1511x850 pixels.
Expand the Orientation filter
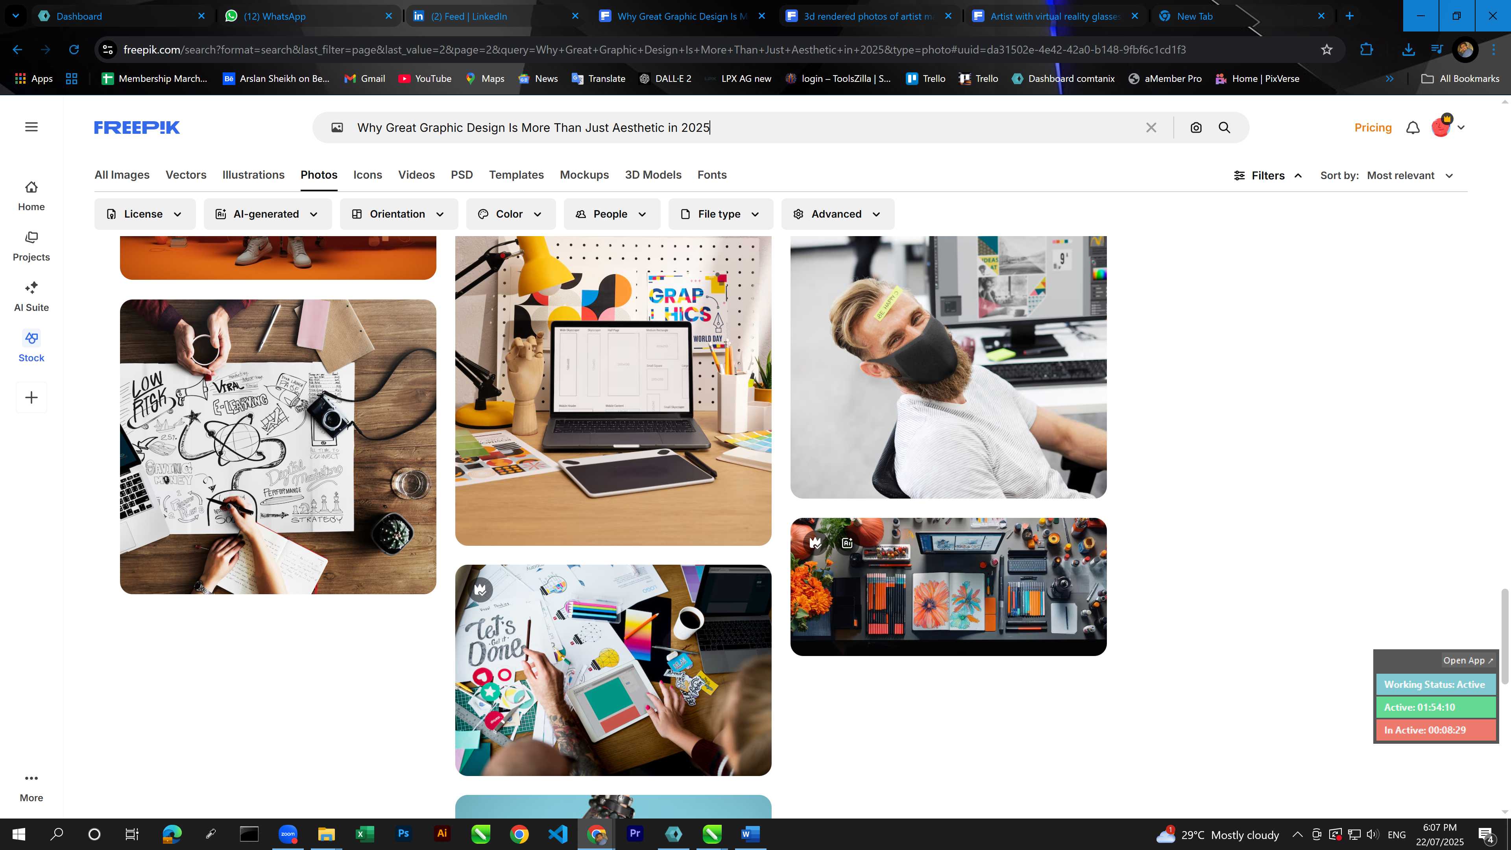tap(398, 214)
